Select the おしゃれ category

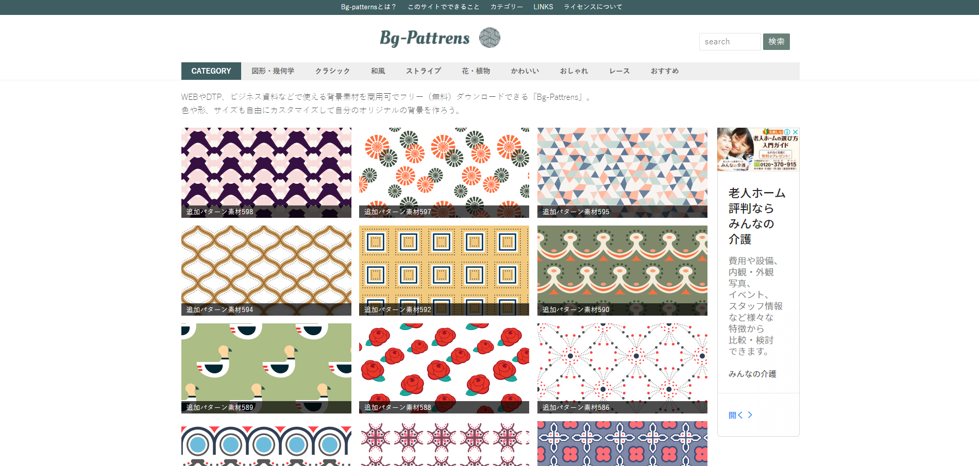[x=574, y=71]
